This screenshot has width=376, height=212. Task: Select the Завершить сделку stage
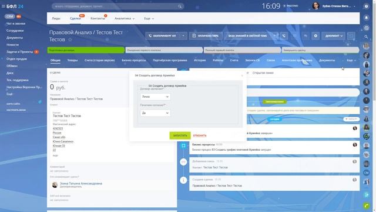(320, 50)
